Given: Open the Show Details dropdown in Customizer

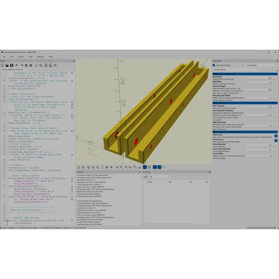Looking at the screenshot, I should (x=262, y=65).
